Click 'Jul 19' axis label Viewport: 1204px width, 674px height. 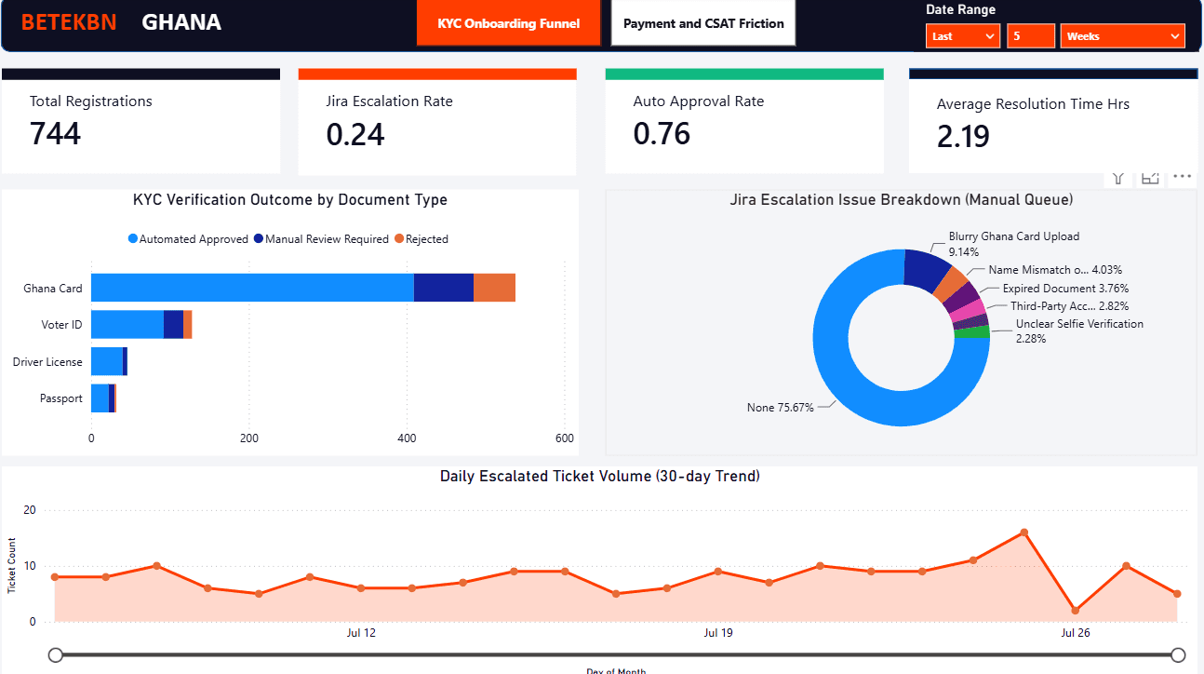tap(718, 633)
